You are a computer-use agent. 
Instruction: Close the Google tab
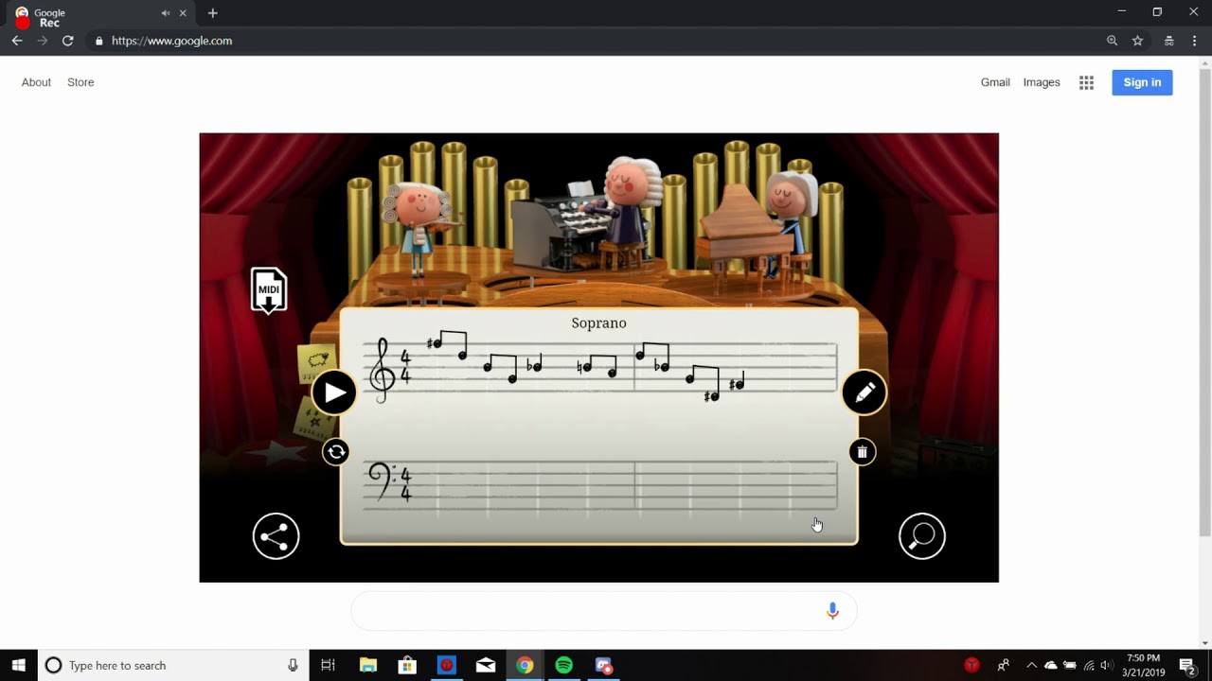tap(183, 13)
